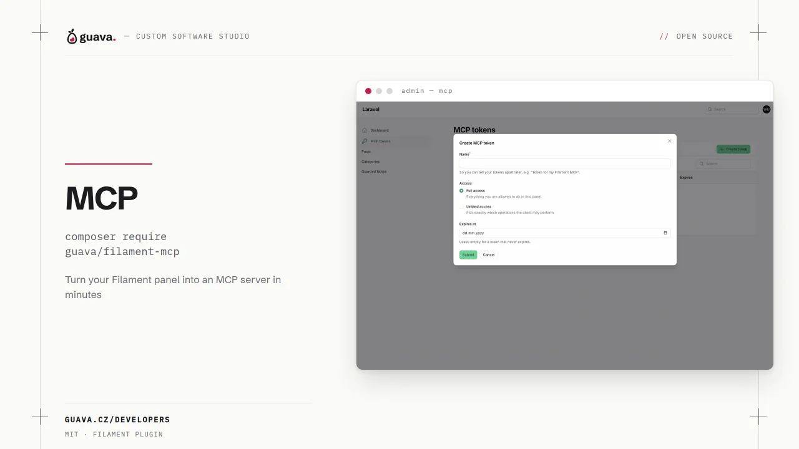Viewport: 799px width, 449px height.
Task: Click the Create MCP token dialog title
Action: [x=477, y=143]
